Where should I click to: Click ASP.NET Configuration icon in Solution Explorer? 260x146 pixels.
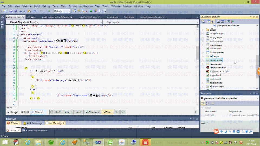(232, 21)
